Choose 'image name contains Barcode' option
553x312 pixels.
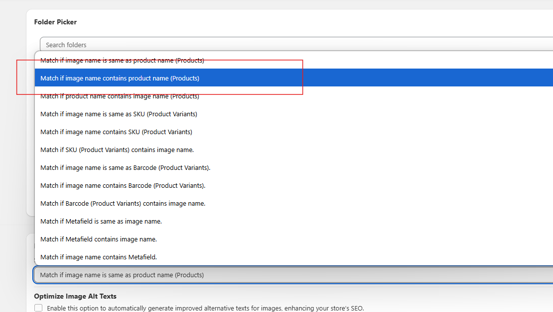pos(123,186)
